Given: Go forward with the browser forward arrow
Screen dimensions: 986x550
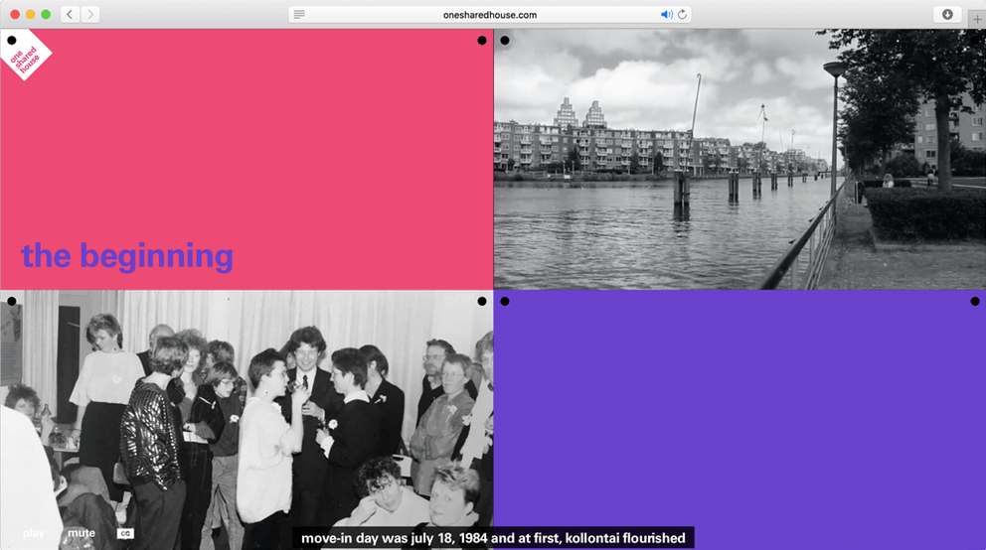Looking at the screenshot, I should coord(90,14).
